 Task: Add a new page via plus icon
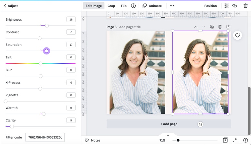coord(228,26)
